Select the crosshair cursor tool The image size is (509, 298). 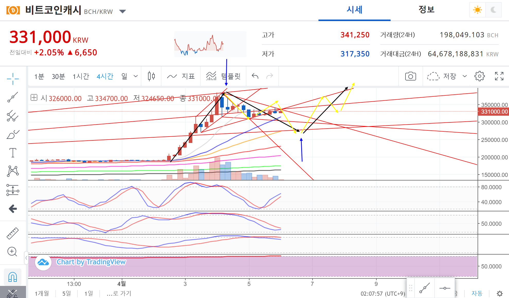[13, 78]
